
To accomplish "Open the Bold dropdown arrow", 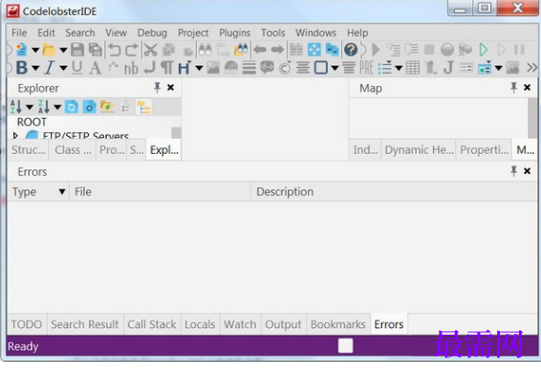I will tap(35, 68).
